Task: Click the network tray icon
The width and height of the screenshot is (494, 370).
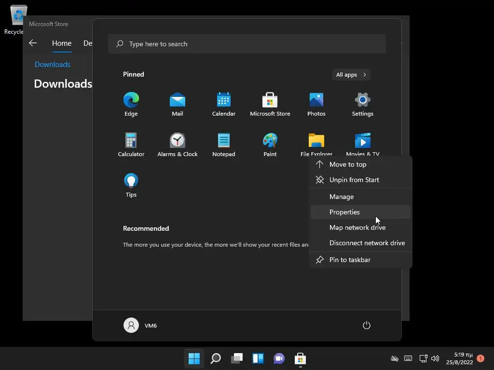Action: coord(423,358)
